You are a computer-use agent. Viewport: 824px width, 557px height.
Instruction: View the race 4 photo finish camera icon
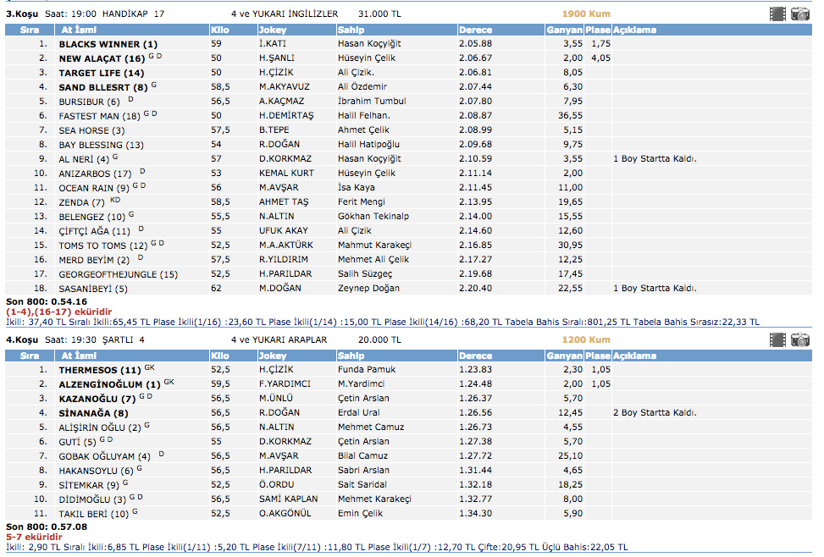[x=799, y=339]
